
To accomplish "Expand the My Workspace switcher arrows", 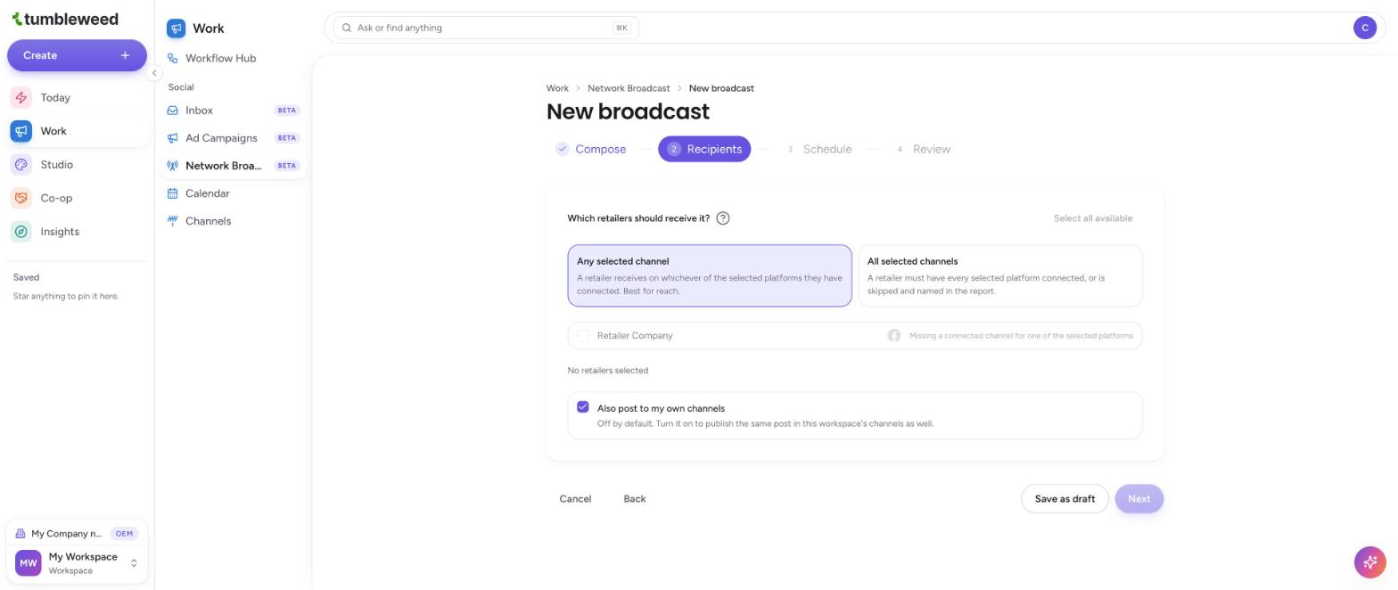I will (134, 563).
